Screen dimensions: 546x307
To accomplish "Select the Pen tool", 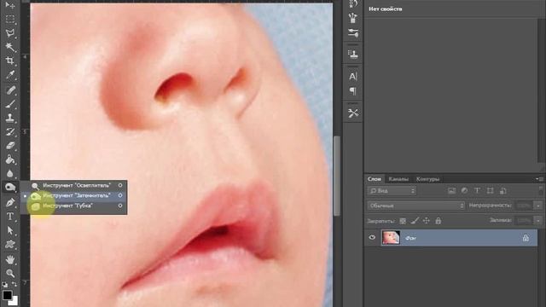I will click(10, 202).
